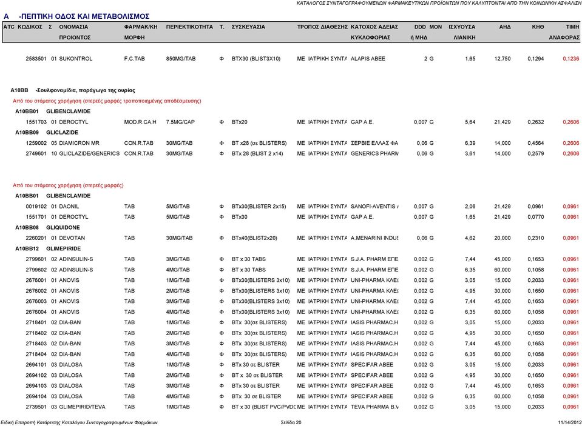
Task: Select the "A10BB08 GLIQUIDONE" heading
Action: click(47, 228)
